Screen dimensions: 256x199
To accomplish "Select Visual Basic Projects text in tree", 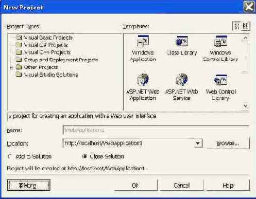I will 48,38.
